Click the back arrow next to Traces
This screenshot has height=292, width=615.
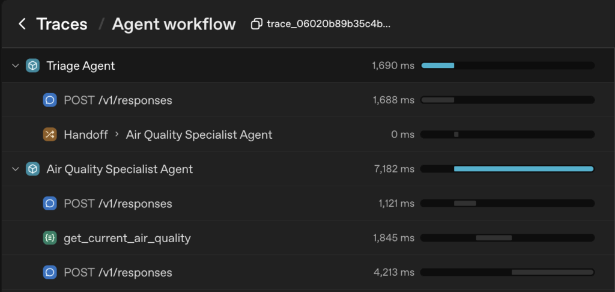[x=22, y=24]
